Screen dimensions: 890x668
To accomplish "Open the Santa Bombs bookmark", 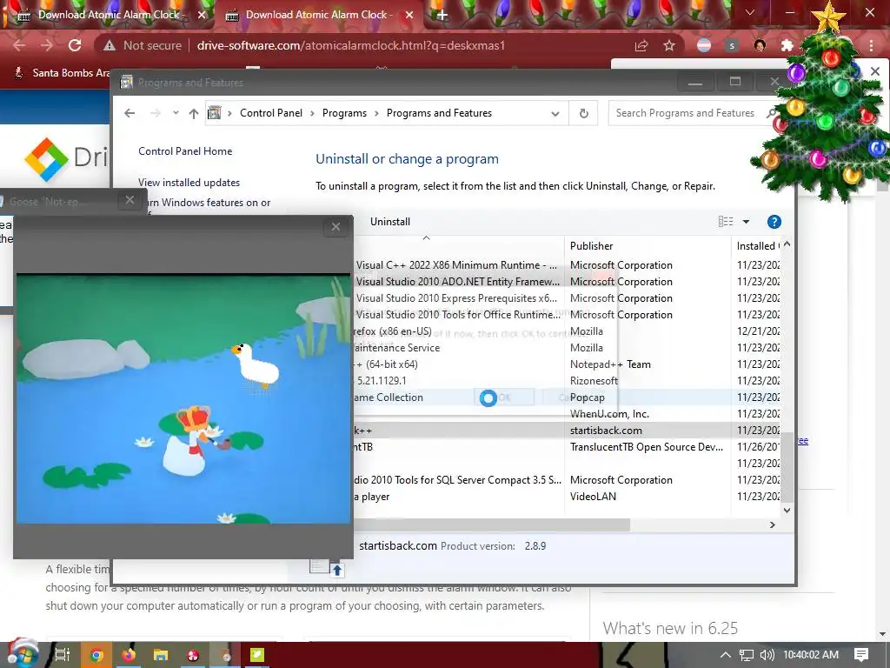I will click(x=62, y=73).
